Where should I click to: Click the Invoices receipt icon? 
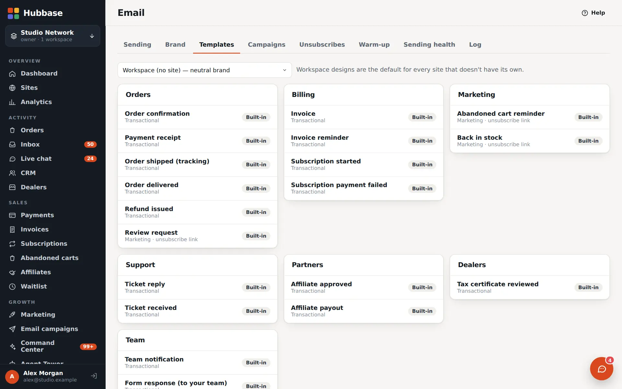click(x=12, y=230)
